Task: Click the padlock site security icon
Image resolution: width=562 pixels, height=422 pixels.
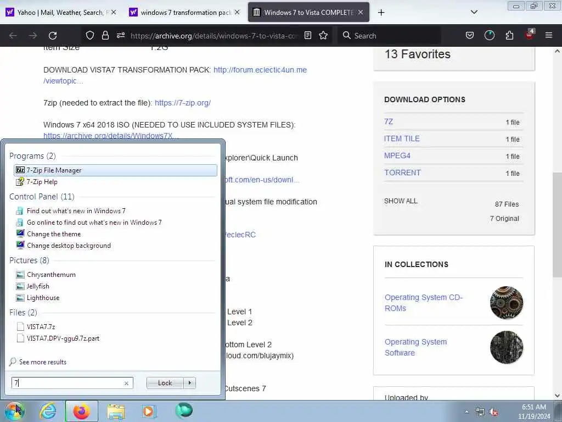Action: tap(105, 35)
